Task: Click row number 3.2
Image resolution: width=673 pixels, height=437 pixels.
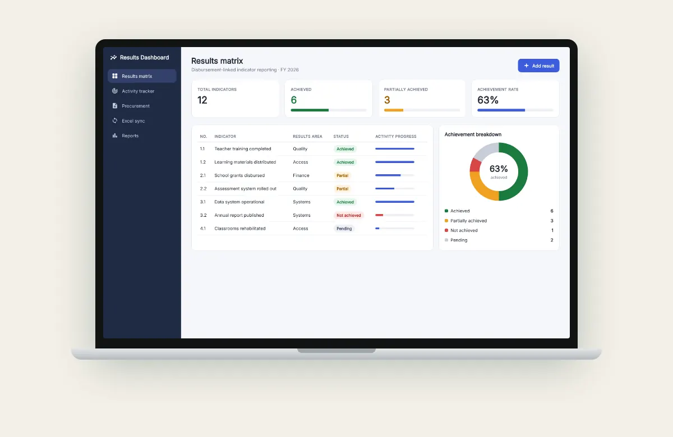Action: pos(203,215)
